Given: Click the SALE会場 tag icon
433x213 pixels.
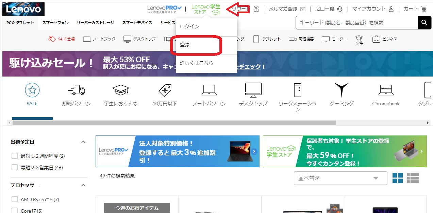Looking at the screenshot, I should click(52, 39).
